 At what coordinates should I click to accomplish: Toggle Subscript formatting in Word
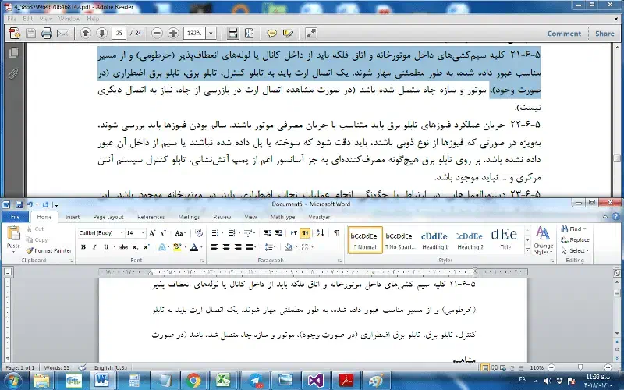pyautogui.click(x=135, y=247)
